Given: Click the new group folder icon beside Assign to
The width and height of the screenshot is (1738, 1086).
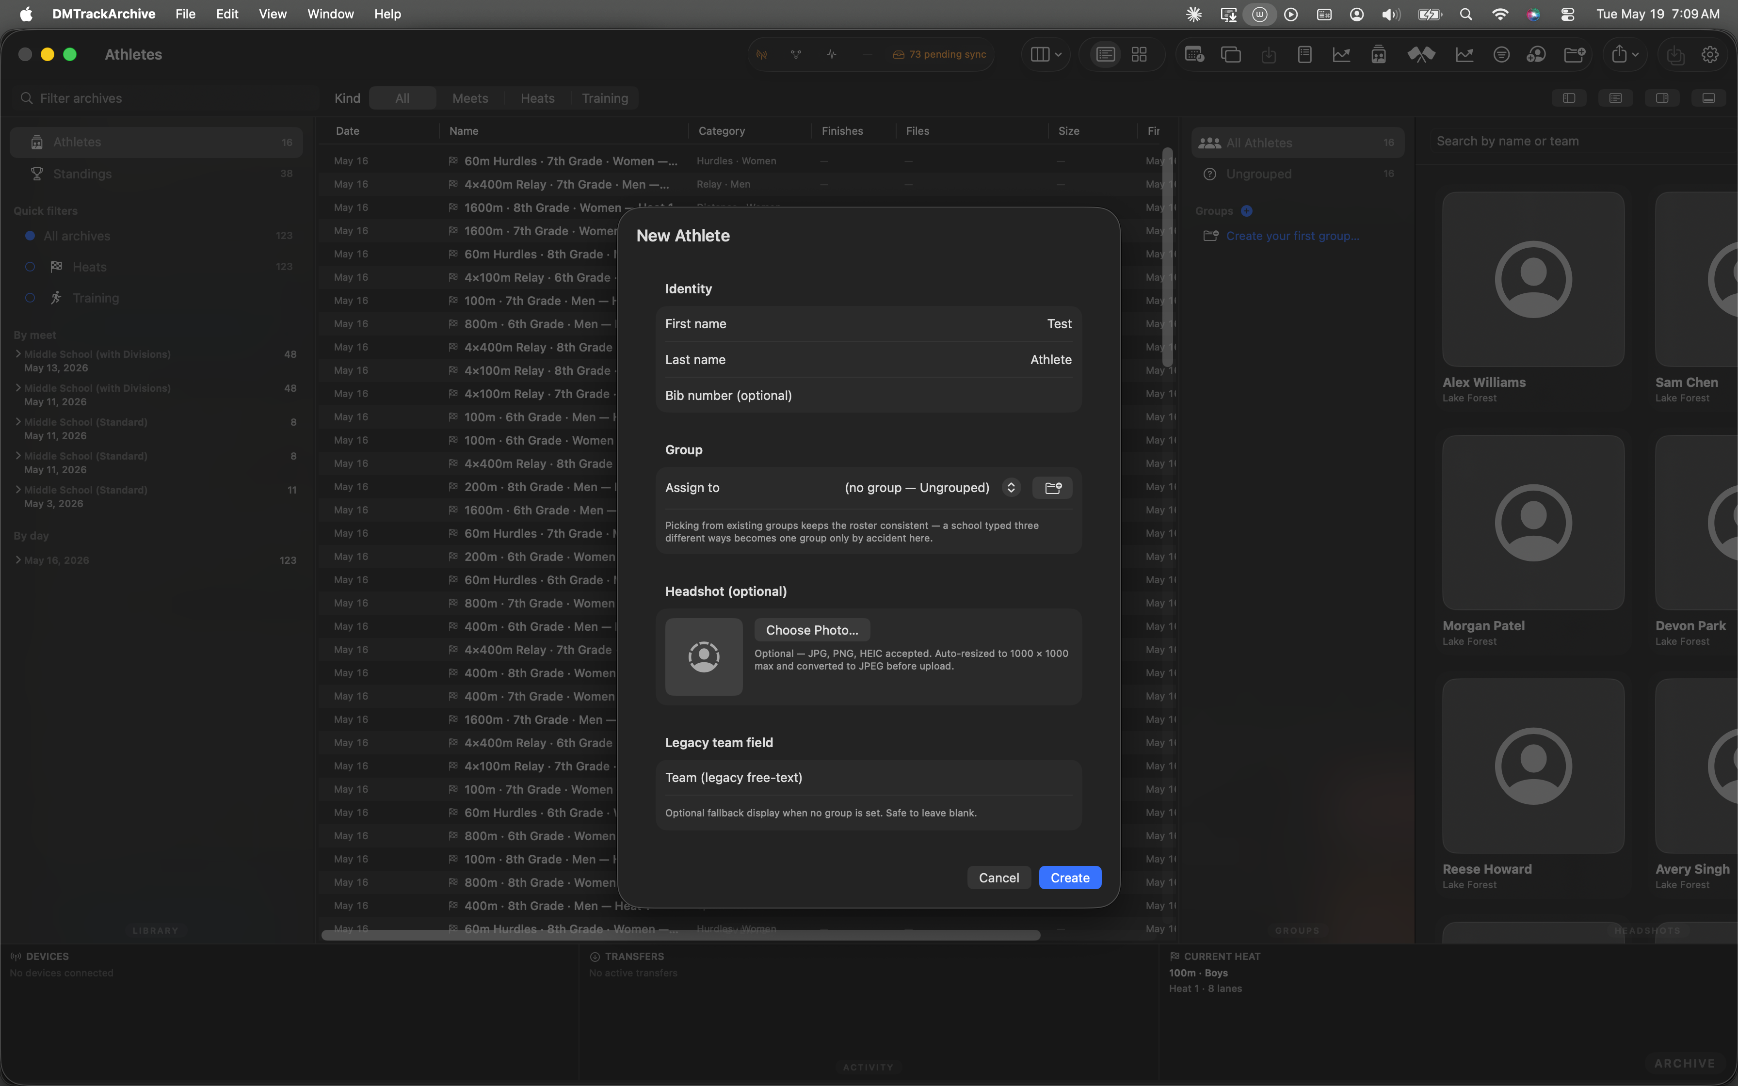Looking at the screenshot, I should click(1052, 488).
